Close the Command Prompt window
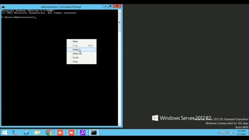Viewport: 249px width, 140px height. [117, 6]
